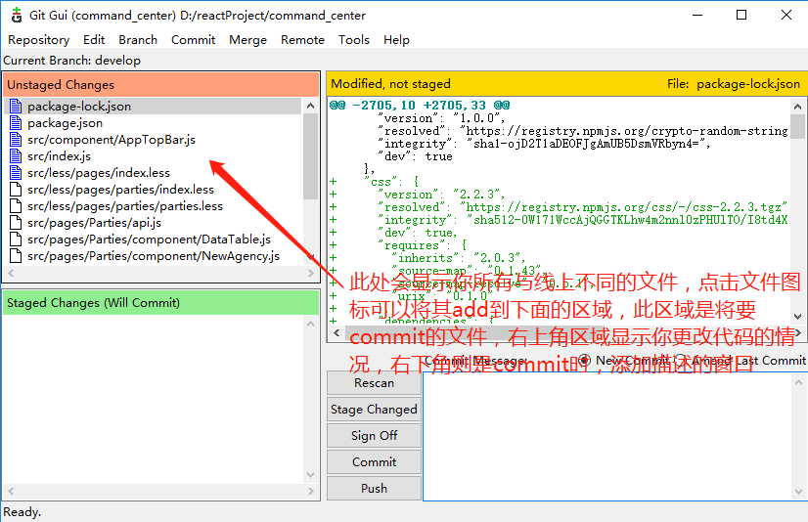Click commit message scroll-down arrow
Screen dimensions: 808x522
pyautogui.click(x=799, y=492)
